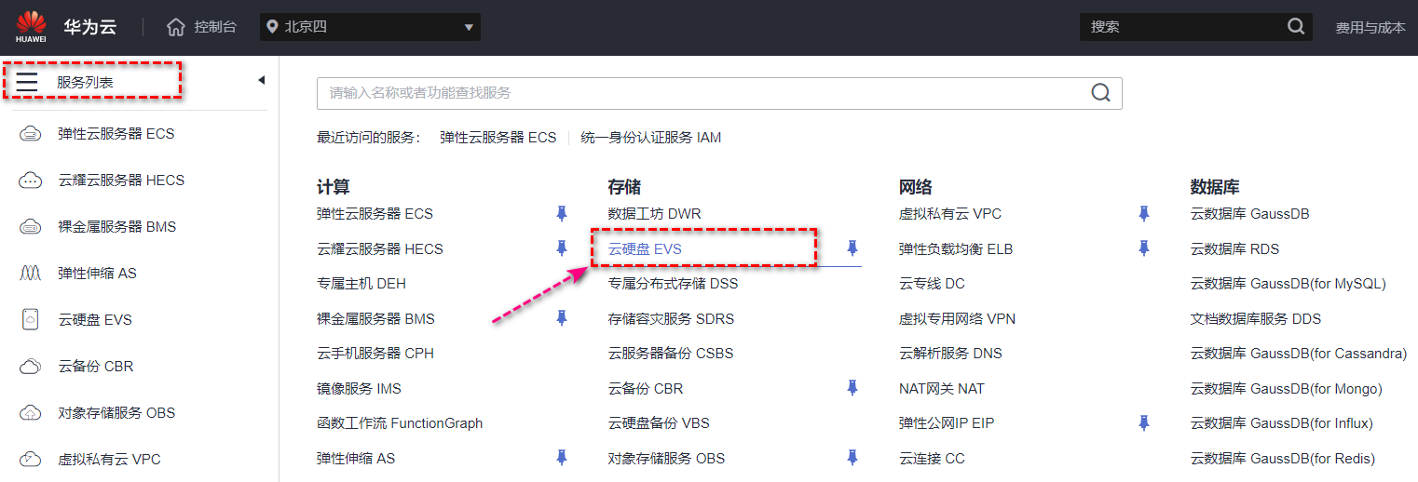Open 专属主机 DEH service
The width and height of the screenshot is (1418, 482).
(361, 284)
